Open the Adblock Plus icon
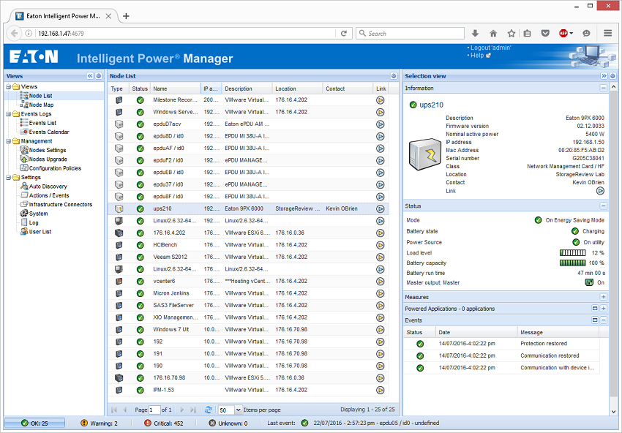 point(563,34)
